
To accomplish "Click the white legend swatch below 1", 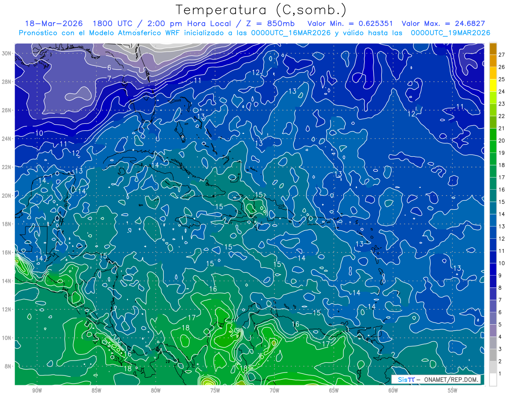I will click(493, 379).
